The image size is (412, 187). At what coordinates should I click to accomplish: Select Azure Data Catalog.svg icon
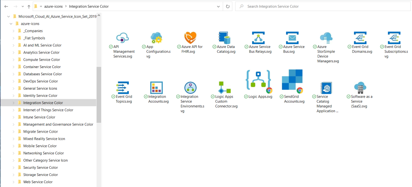(224, 38)
